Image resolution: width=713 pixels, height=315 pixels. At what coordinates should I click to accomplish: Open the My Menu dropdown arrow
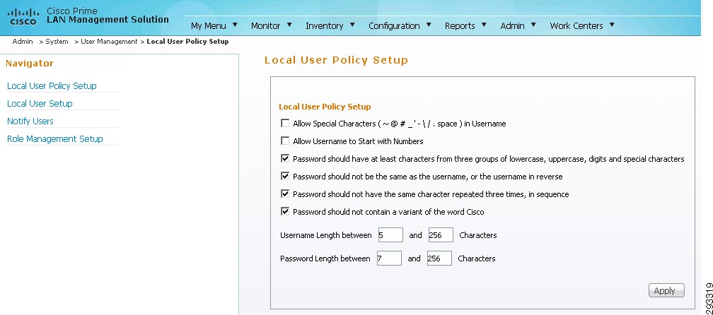click(235, 25)
